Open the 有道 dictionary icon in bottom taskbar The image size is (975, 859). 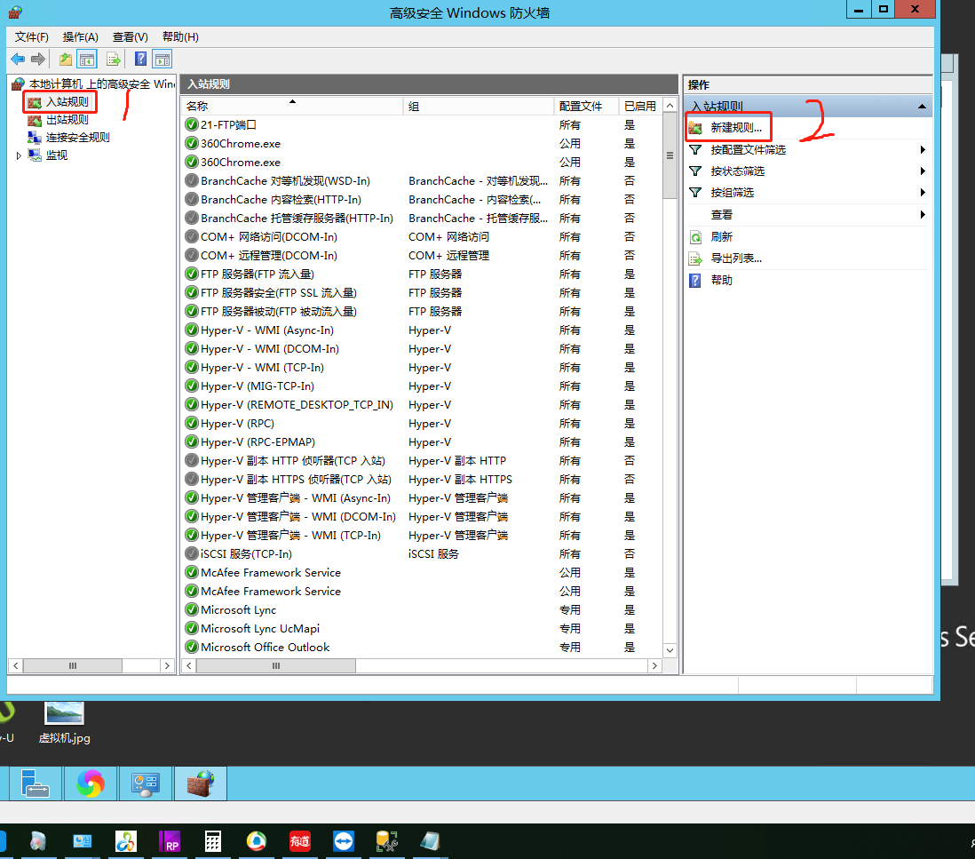point(300,841)
